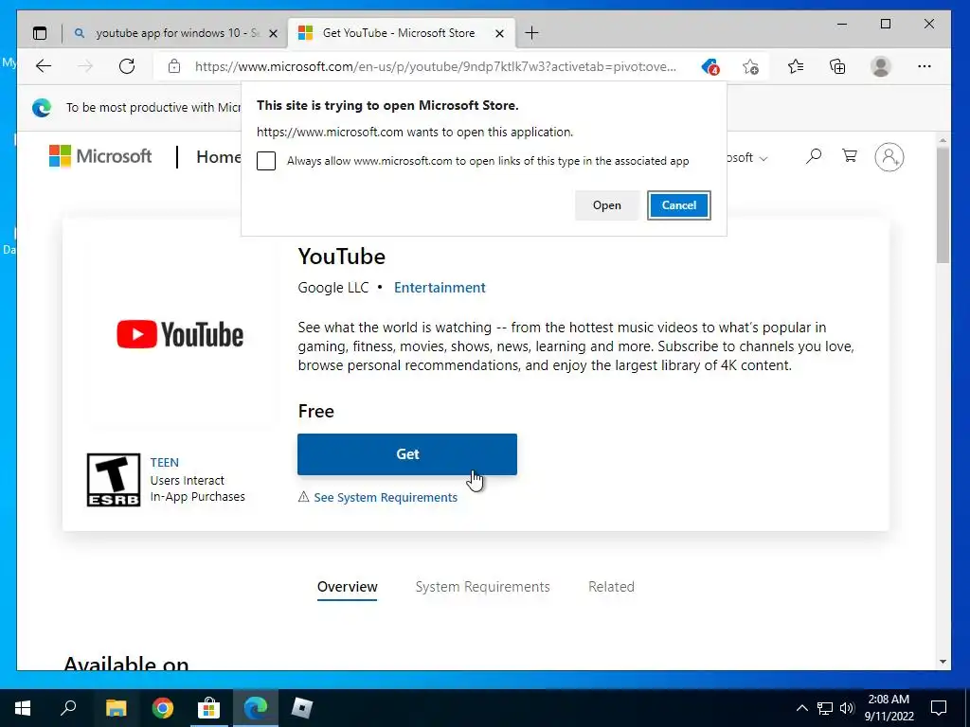
Task: Click the Microsoft logo on the page
Action: coord(100,156)
